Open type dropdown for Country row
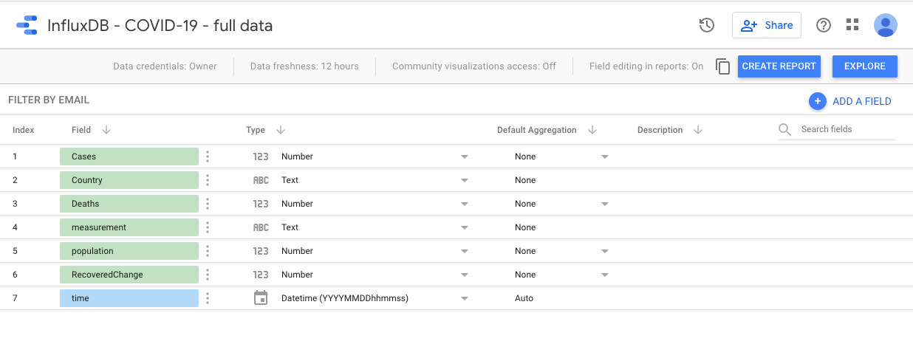Image resolution: width=913 pixels, height=344 pixels. point(465,180)
